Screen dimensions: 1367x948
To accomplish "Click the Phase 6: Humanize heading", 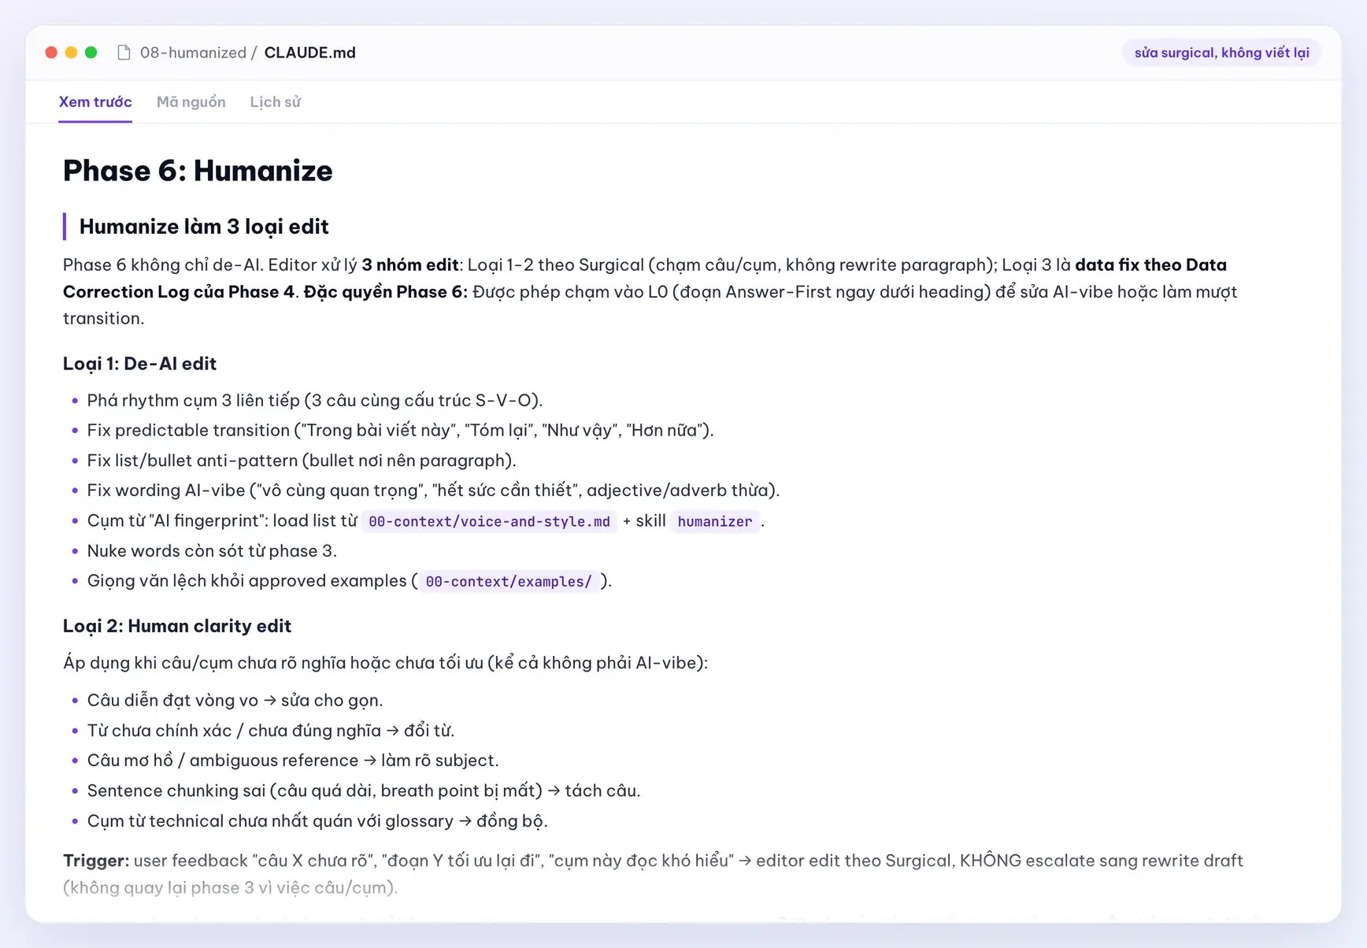I will click(198, 171).
